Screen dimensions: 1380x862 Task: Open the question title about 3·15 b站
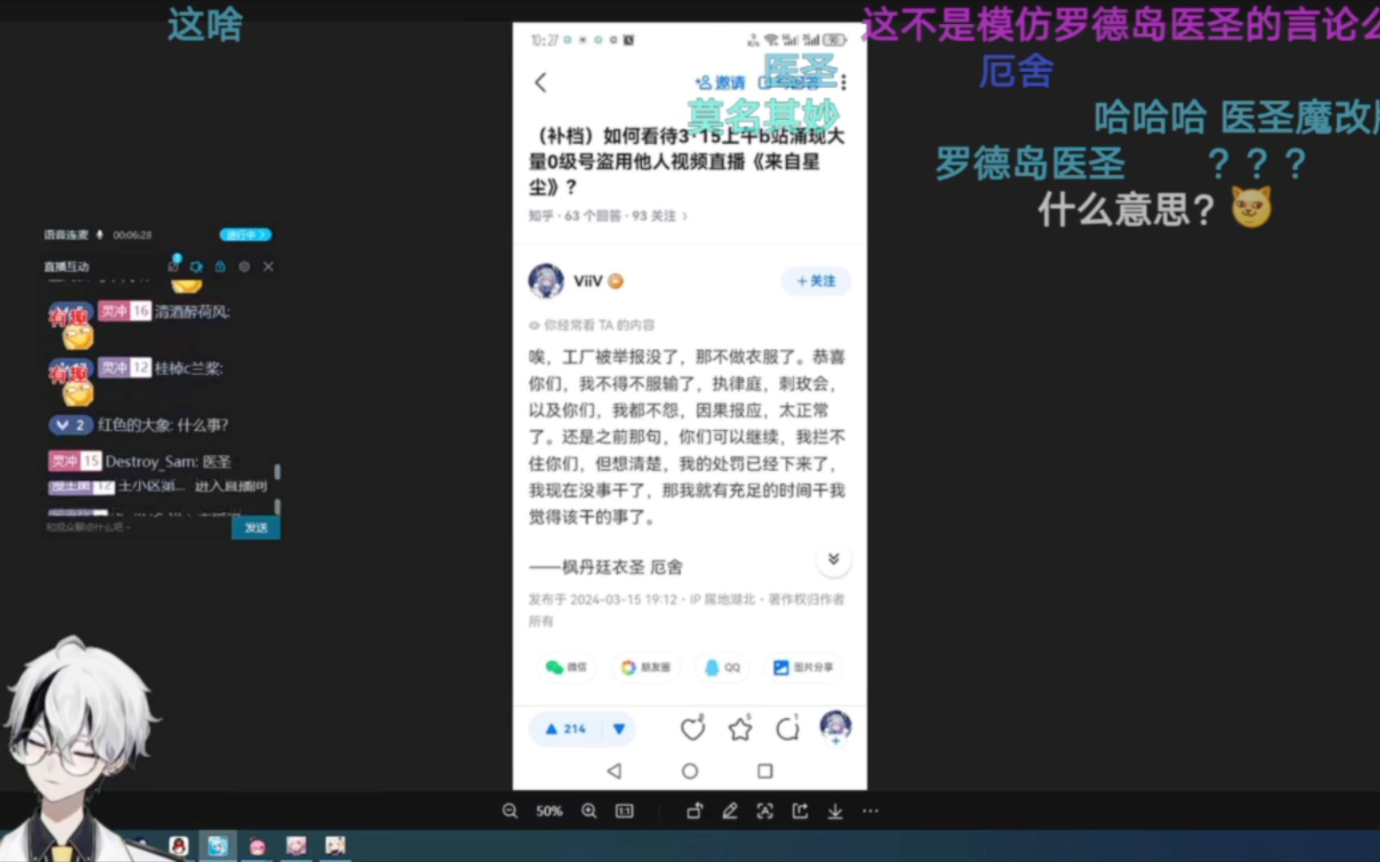pyautogui.click(x=687, y=161)
